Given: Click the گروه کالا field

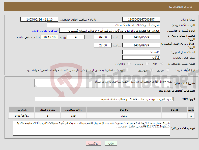Looking at the screenshot, I should [x=104, y=99].
